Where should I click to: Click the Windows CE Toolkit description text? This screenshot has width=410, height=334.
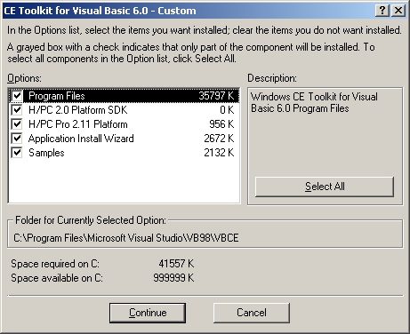coord(314,102)
